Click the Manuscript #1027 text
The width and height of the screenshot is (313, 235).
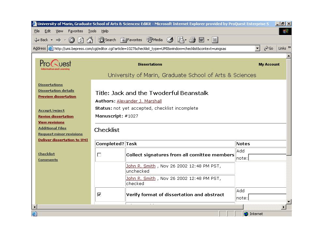click(x=117, y=116)
